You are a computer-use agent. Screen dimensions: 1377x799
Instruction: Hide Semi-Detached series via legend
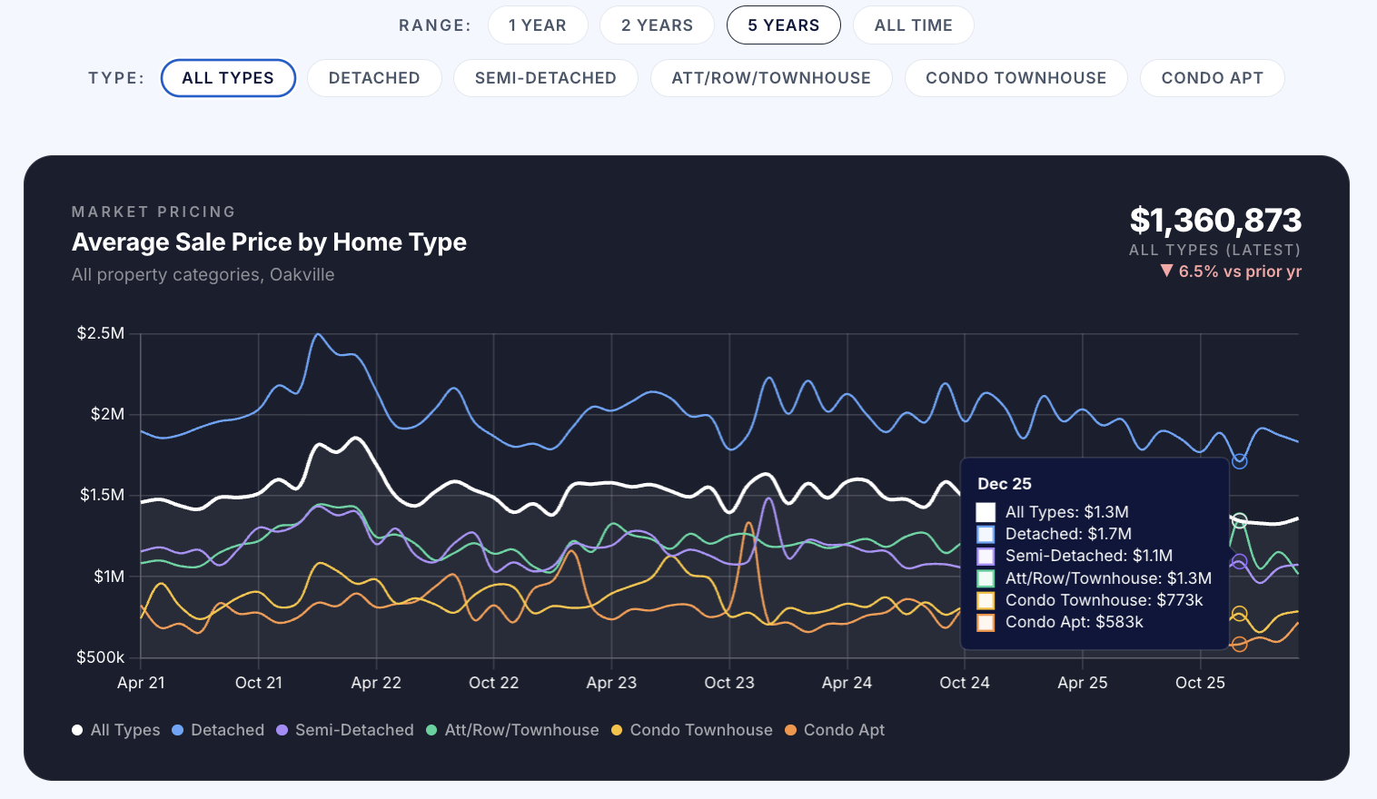coord(345,730)
